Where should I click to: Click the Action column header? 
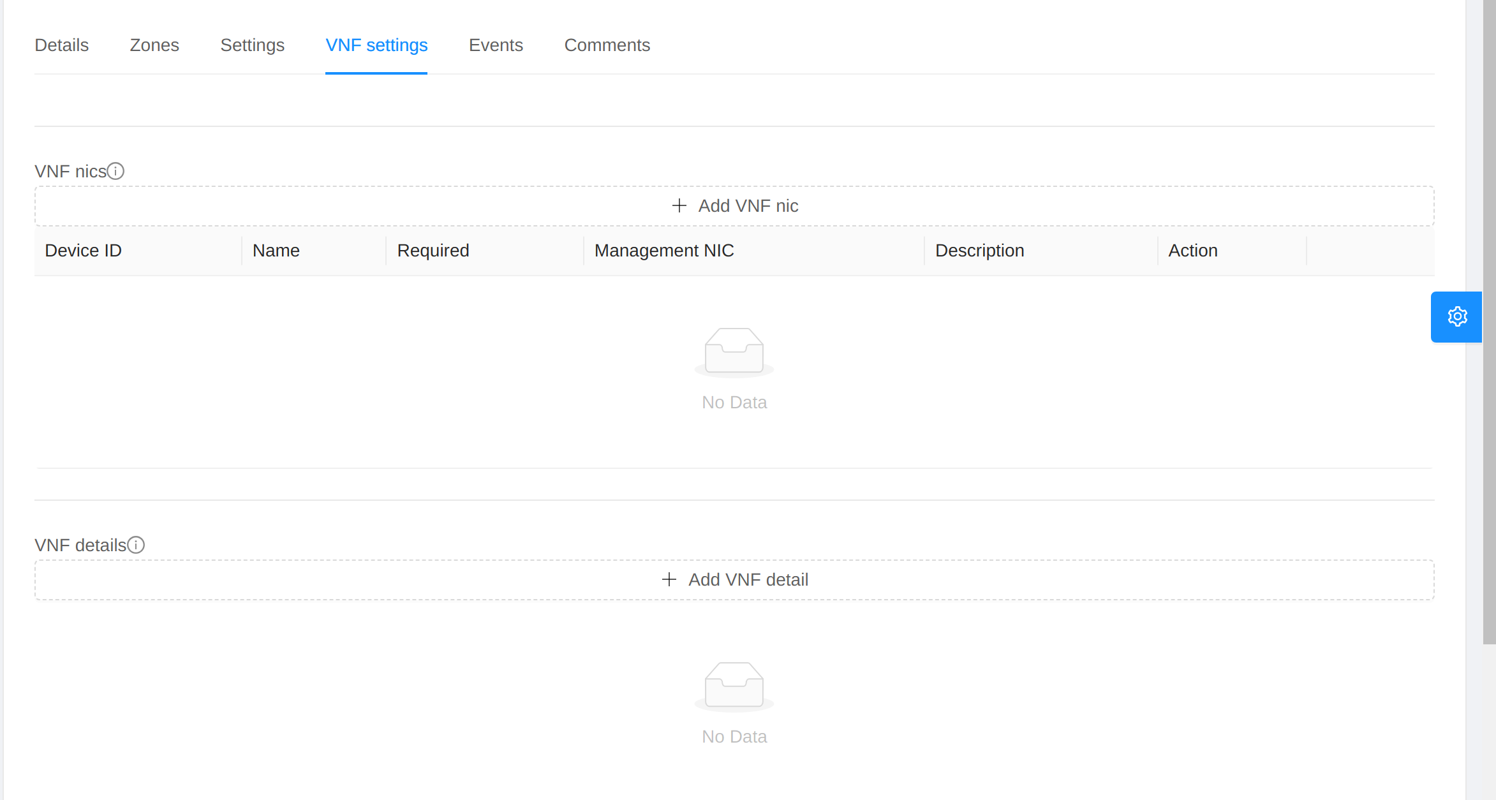click(x=1193, y=250)
